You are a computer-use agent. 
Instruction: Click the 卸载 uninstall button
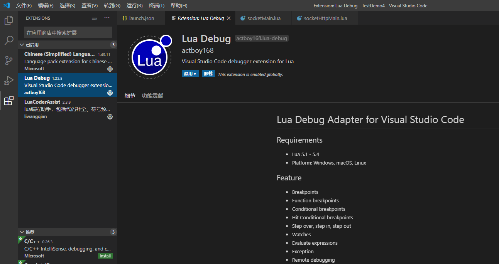[208, 74]
